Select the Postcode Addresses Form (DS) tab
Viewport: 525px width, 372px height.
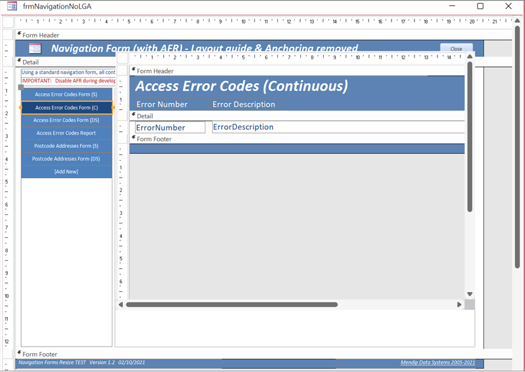[66, 159]
